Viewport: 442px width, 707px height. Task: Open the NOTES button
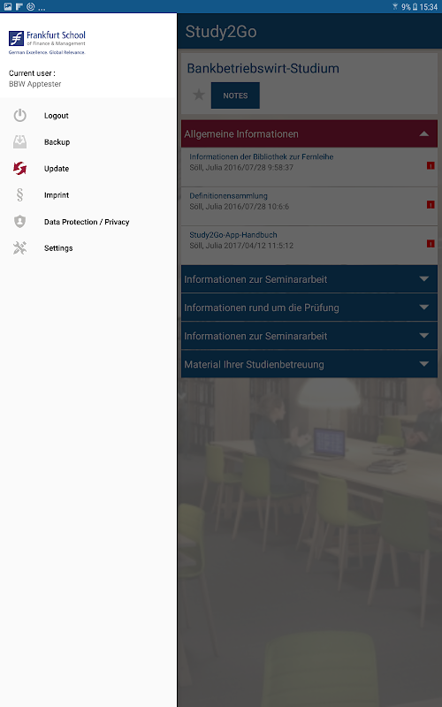(x=235, y=95)
